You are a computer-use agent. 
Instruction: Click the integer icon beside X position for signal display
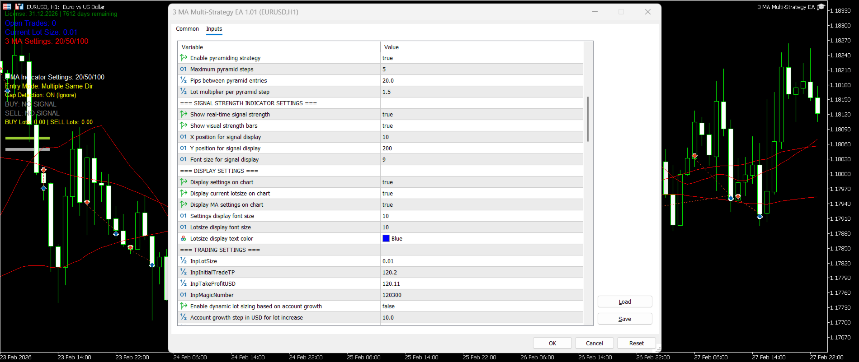pyautogui.click(x=184, y=137)
